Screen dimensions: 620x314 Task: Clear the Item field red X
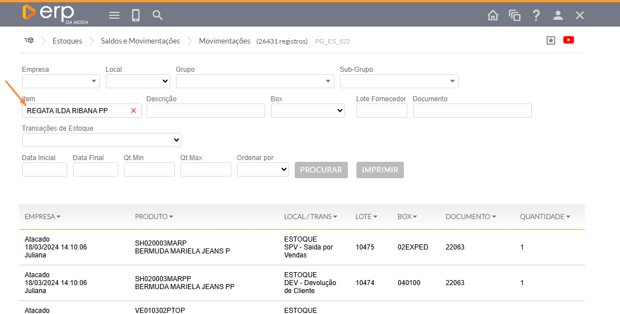pyautogui.click(x=134, y=111)
